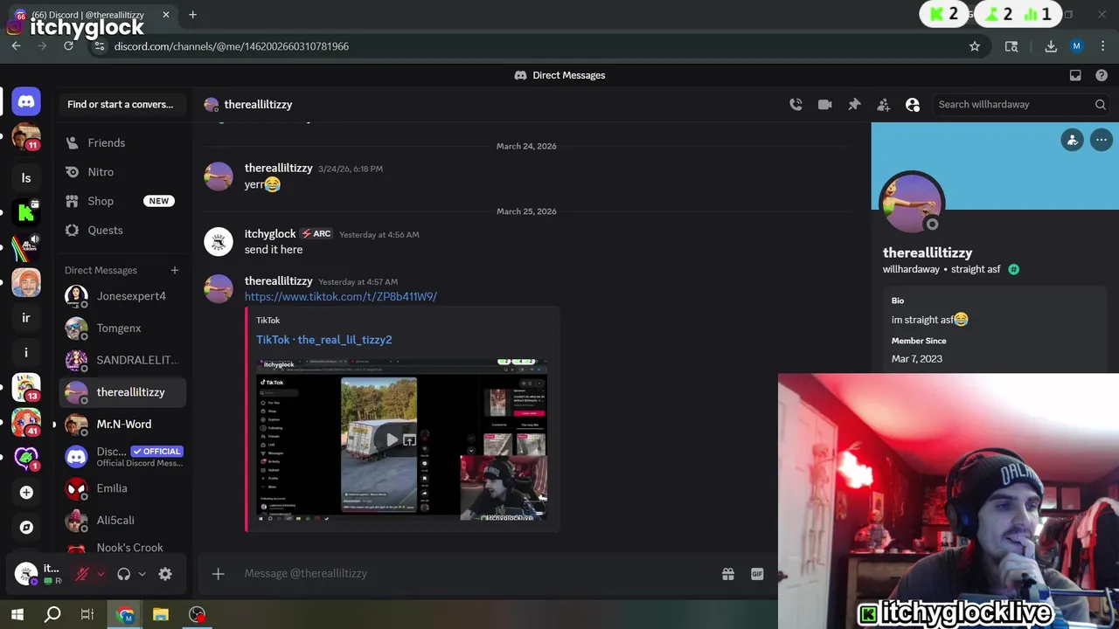
Task: Expand headphone output options arrow
Action: tap(142, 574)
